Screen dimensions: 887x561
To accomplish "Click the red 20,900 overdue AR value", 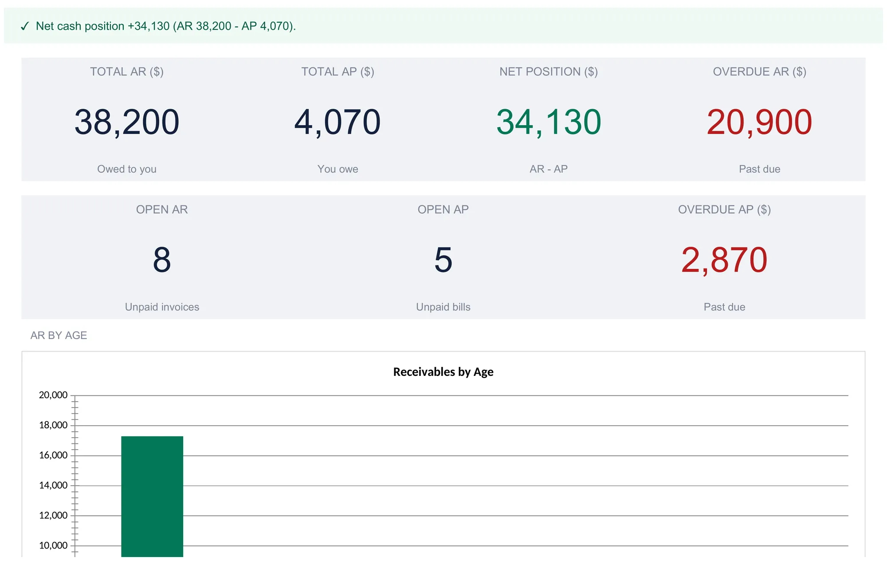I will [760, 122].
